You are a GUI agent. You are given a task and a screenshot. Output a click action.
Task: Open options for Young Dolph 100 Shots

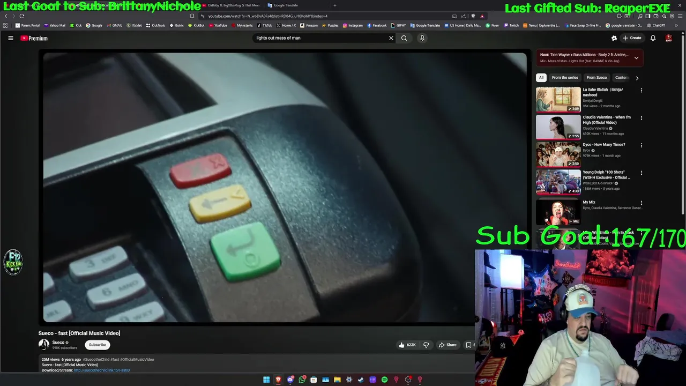[642, 173]
